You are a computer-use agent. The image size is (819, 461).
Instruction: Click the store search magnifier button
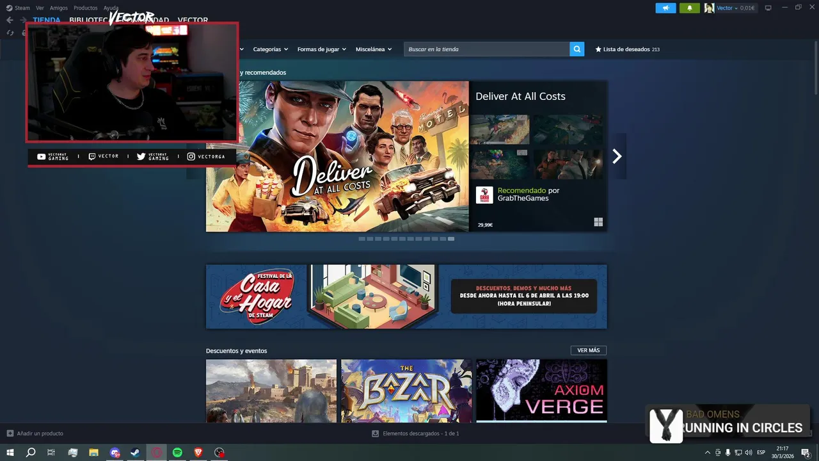tap(577, 49)
